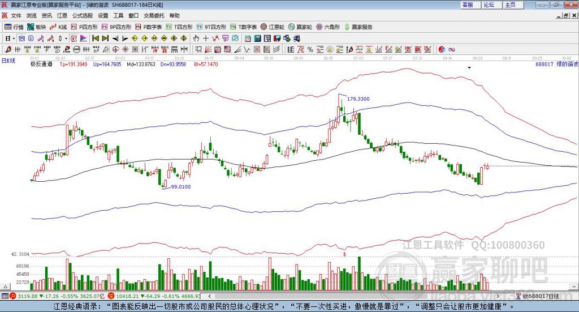Open the 工具 menu
The image size is (579, 312).
118,15
